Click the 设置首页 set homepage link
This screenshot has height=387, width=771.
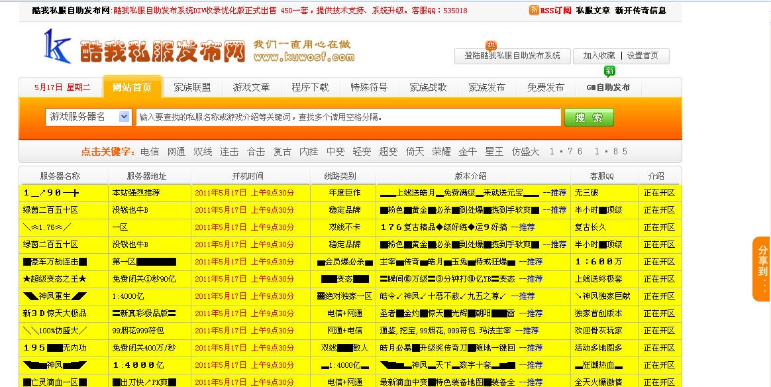click(x=643, y=56)
